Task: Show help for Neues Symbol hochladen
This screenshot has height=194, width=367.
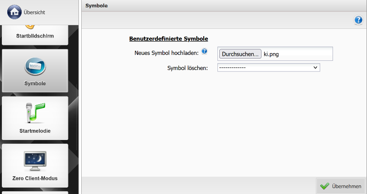Action: [205, 51]
